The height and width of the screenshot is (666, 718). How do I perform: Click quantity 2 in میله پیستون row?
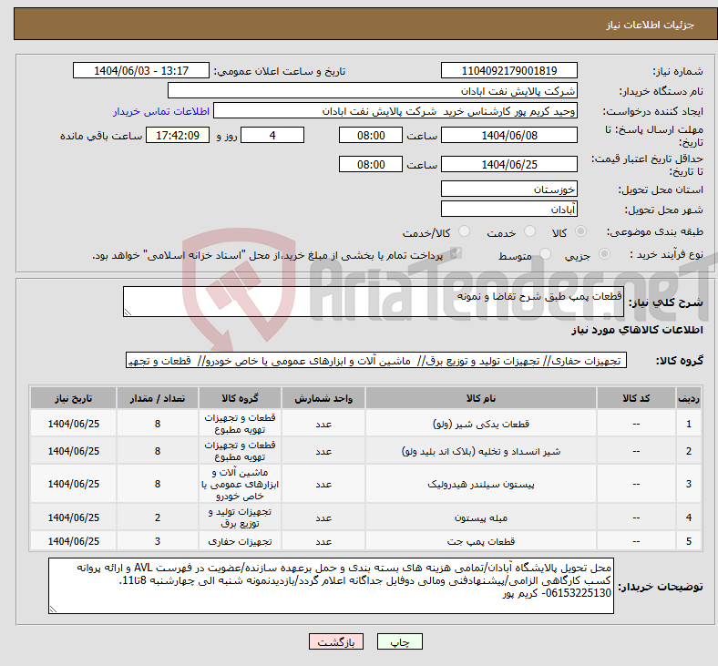(x=158, y=517)
